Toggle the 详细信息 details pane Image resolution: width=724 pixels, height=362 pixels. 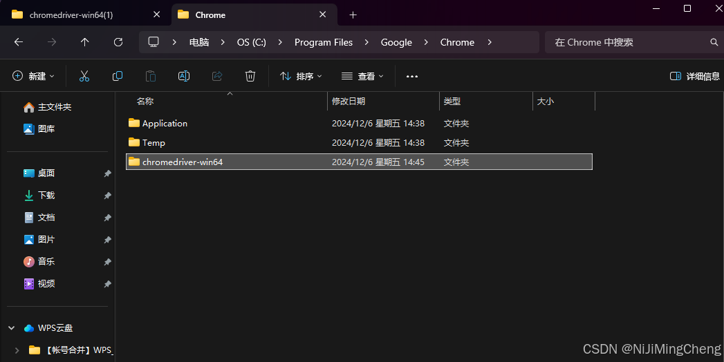[695, 76]
